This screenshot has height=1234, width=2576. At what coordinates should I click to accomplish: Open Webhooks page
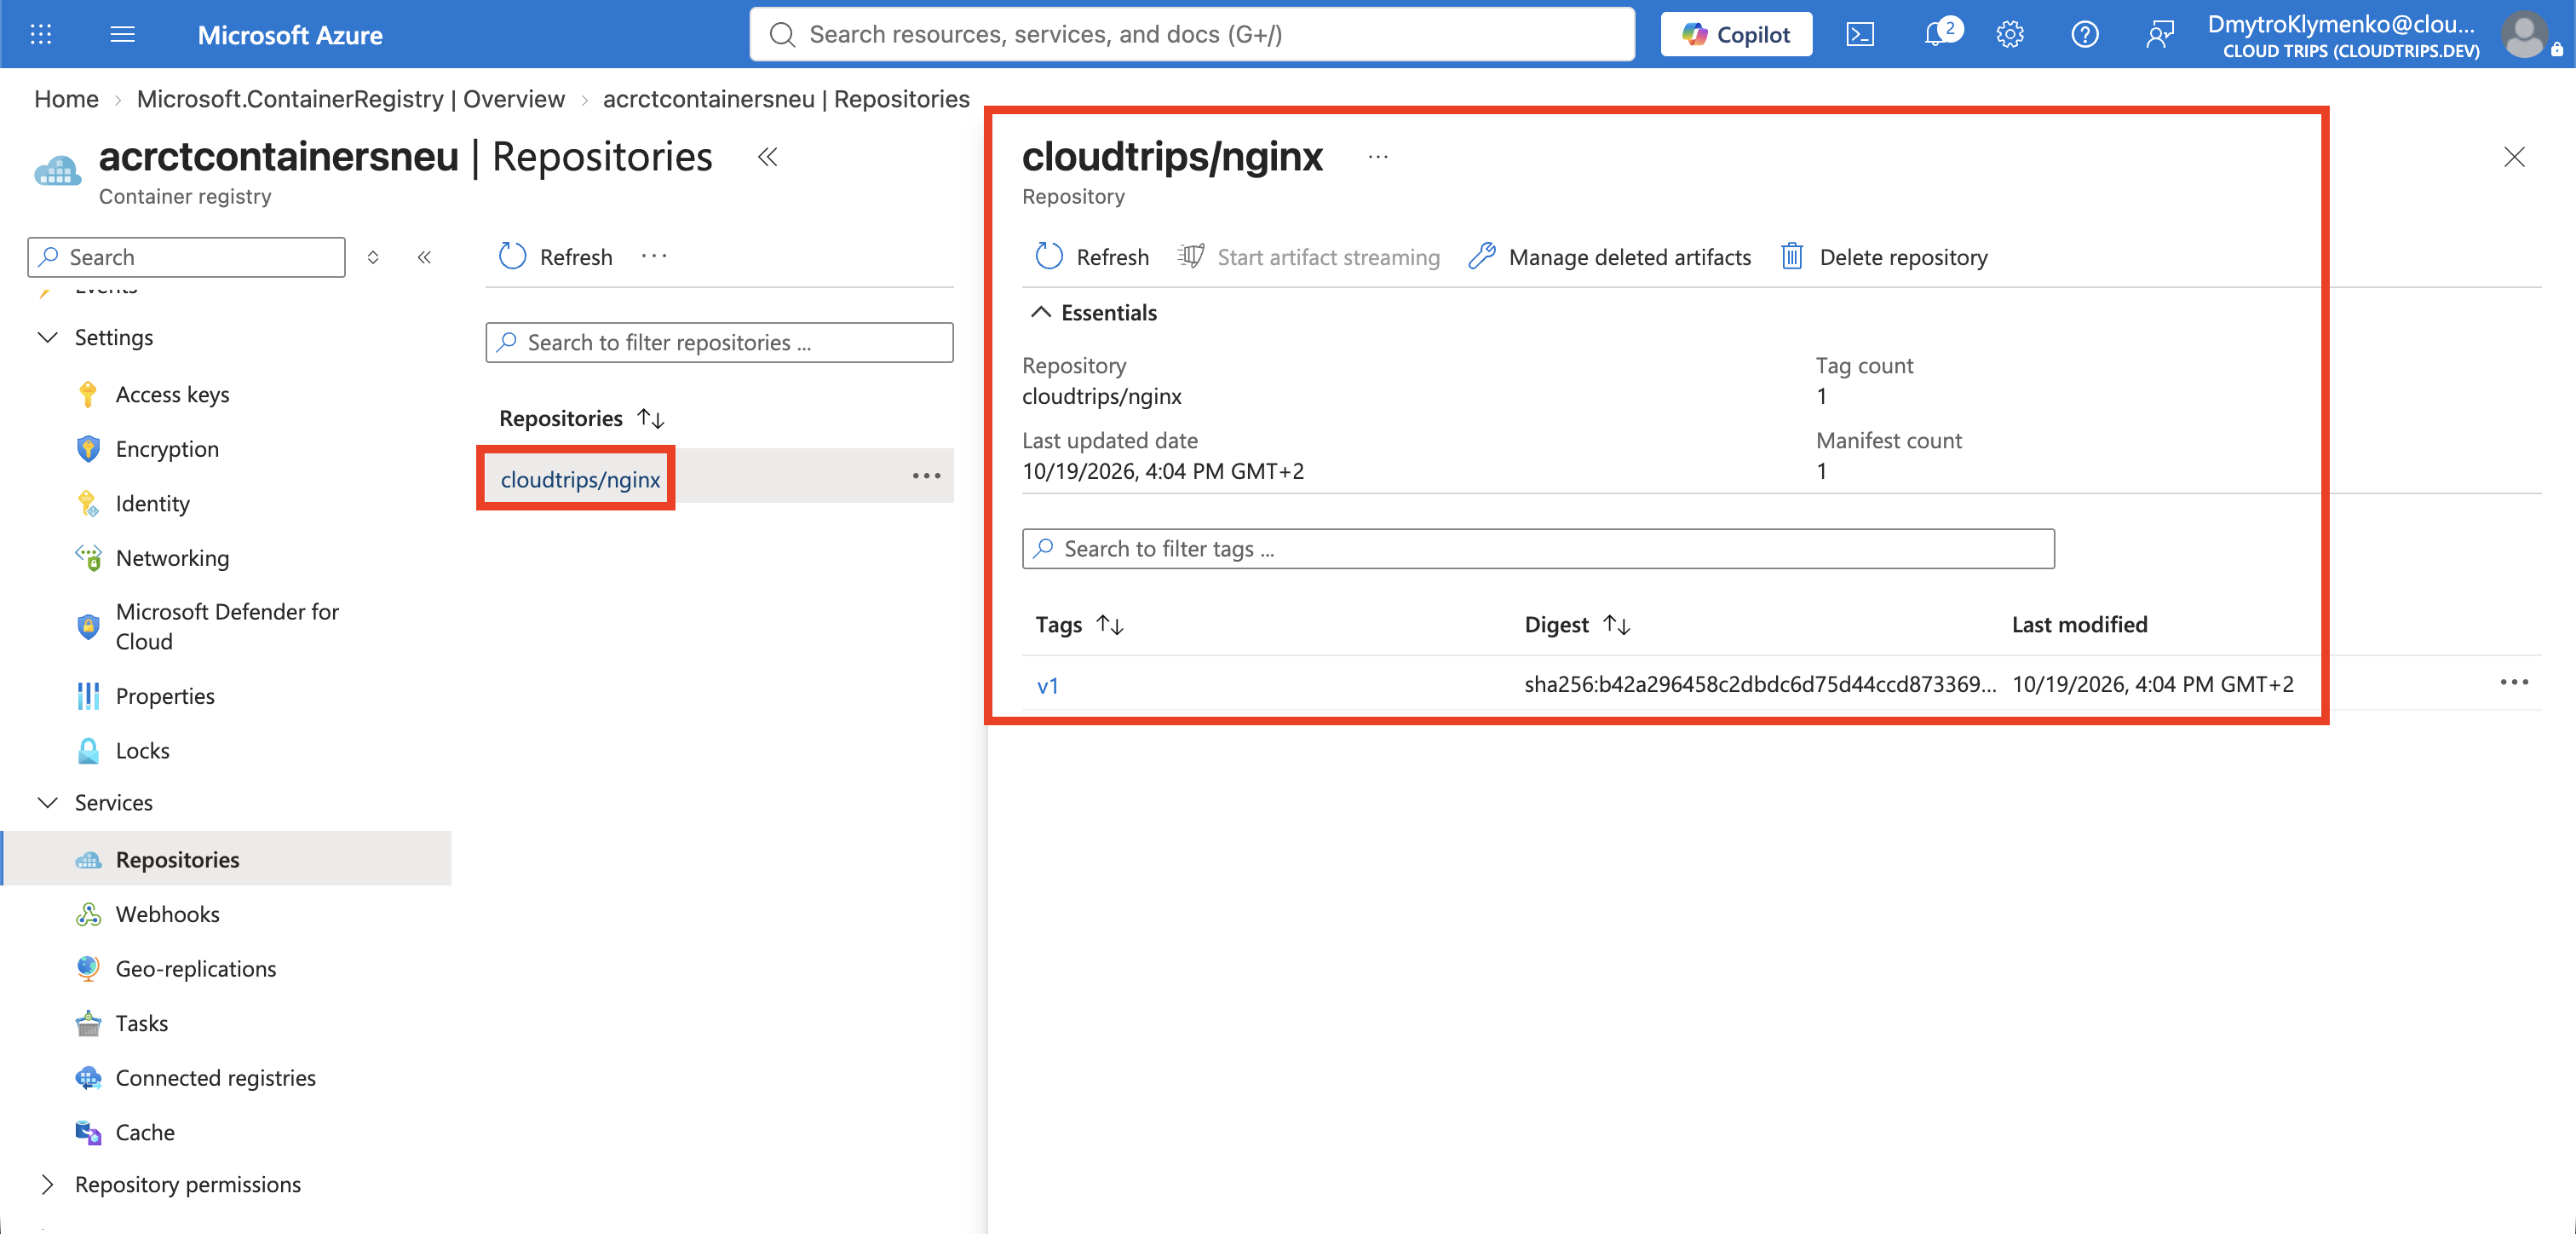click(167, 914)
